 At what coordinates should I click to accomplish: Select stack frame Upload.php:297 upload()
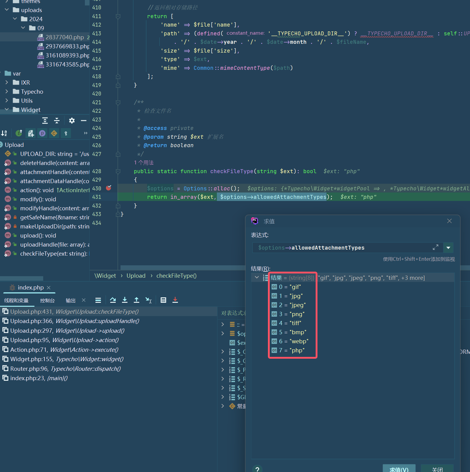[109, 331]
